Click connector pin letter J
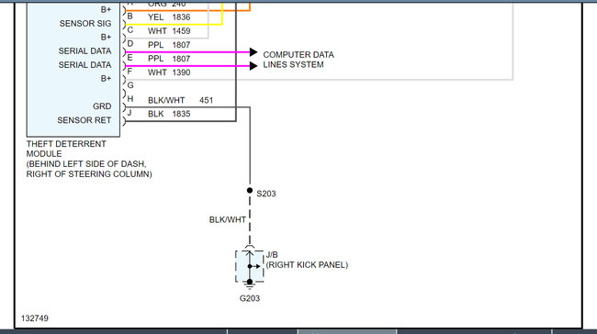597x334 pixels. (x=130, y=113)
